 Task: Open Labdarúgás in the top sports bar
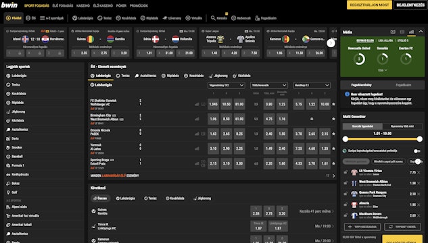click(82, 18)
